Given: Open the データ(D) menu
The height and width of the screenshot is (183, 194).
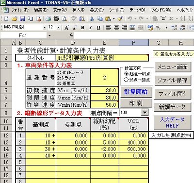Looking at the screenshot, I should pos(137,10).
